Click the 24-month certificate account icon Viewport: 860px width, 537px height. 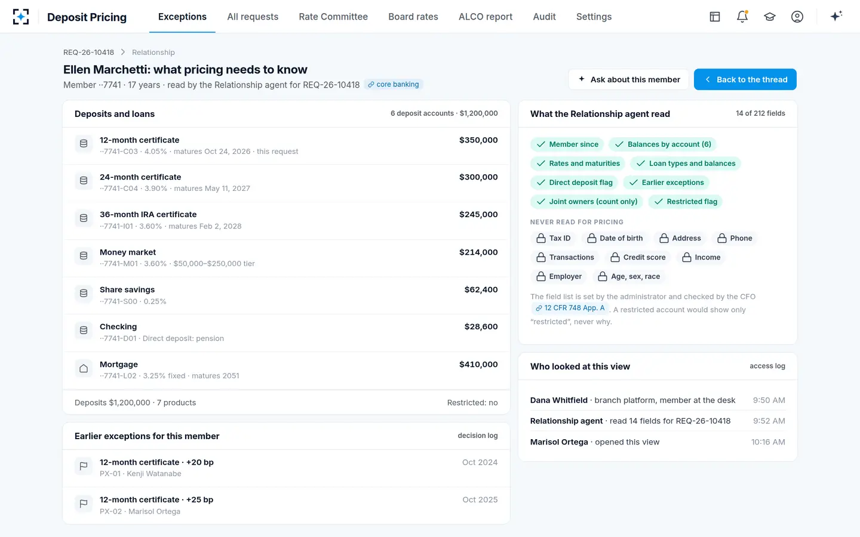point(84,181)
